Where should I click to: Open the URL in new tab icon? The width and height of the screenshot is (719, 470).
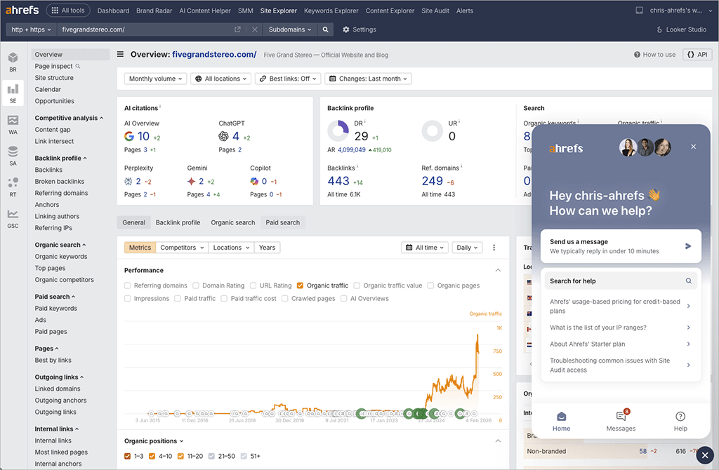click(x=237, y=29)
